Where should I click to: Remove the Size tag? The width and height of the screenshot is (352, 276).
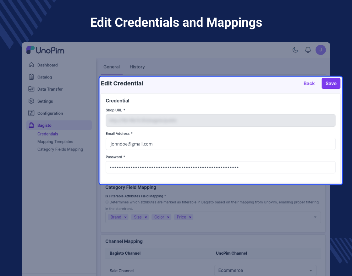pos(146,217)
